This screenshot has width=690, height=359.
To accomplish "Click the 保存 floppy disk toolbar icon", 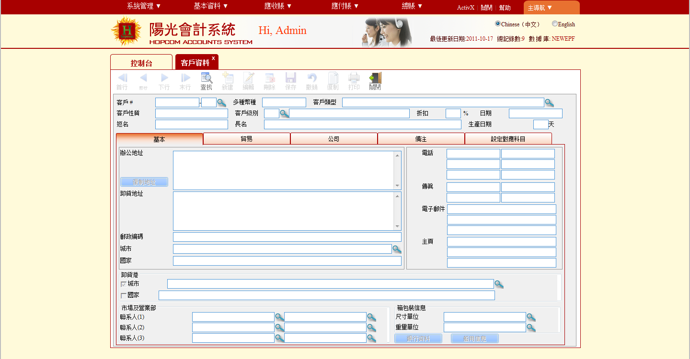I will click(x=290, y=79).
